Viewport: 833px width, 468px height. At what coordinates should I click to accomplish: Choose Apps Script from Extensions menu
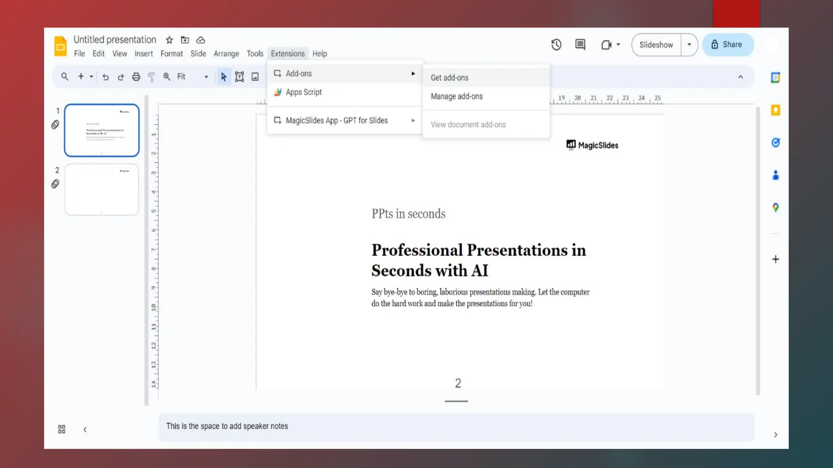pyautogui.click(x=303, y=92)
